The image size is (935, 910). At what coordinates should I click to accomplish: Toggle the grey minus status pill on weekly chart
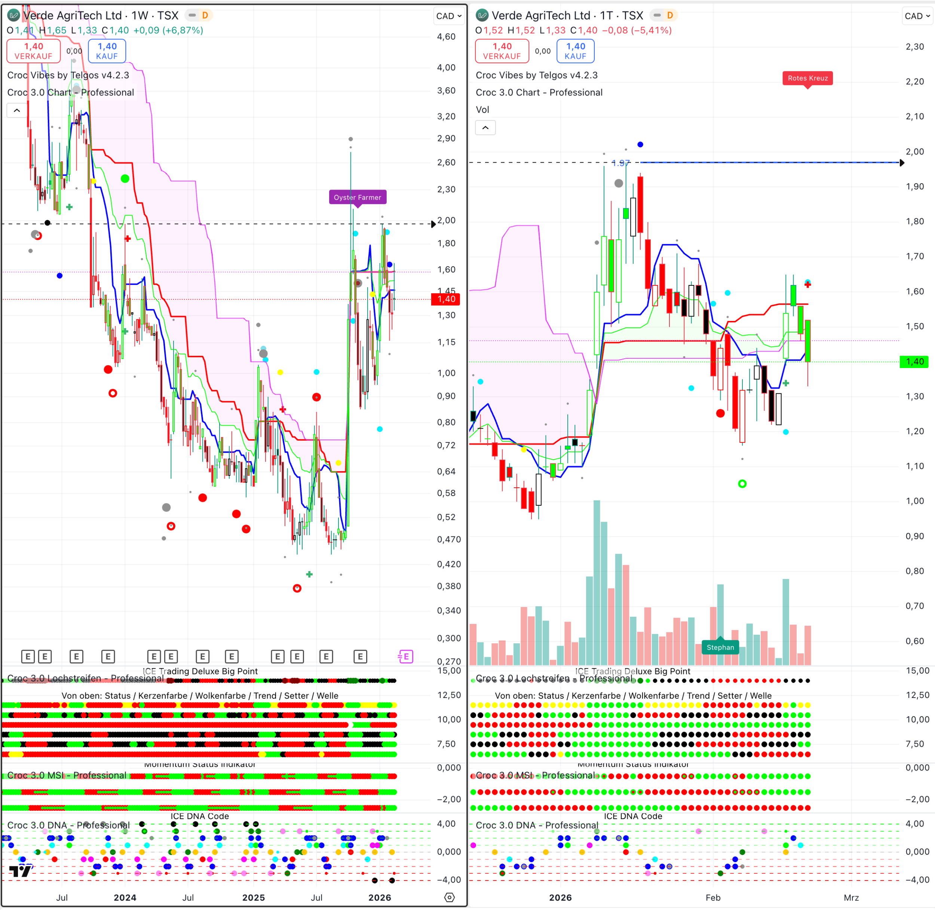click(192, 15)
